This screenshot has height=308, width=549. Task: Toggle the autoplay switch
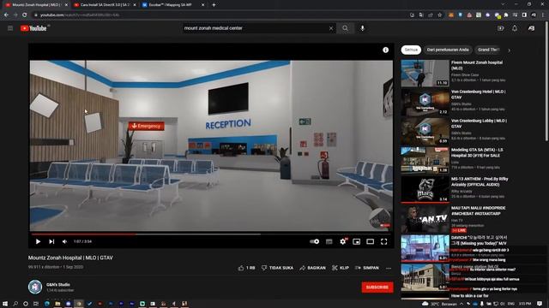click(x=315, y=241)
